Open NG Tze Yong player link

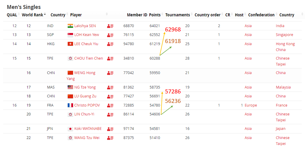click(x=85, y=87)
